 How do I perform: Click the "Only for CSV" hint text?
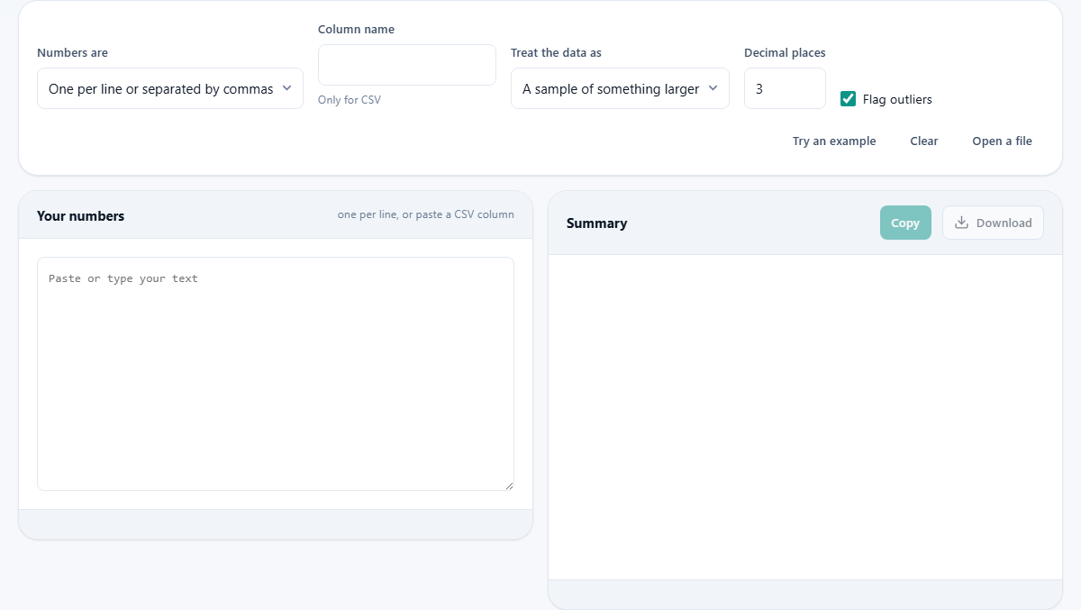(x=350, y=100)
